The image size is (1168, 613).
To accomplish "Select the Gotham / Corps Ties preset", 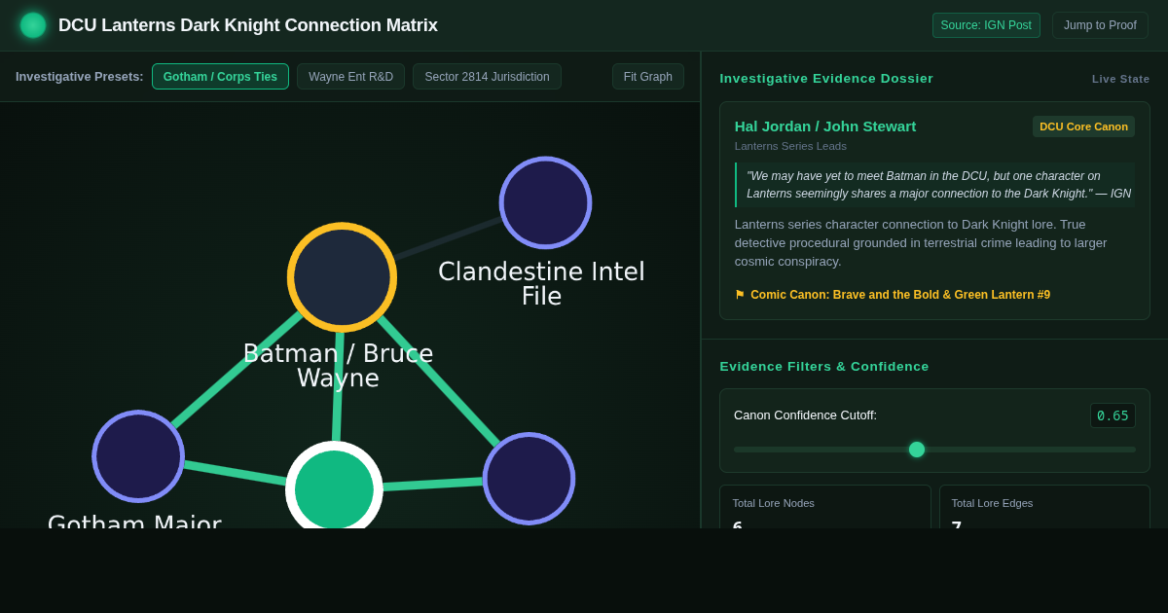I will (220, 77).
